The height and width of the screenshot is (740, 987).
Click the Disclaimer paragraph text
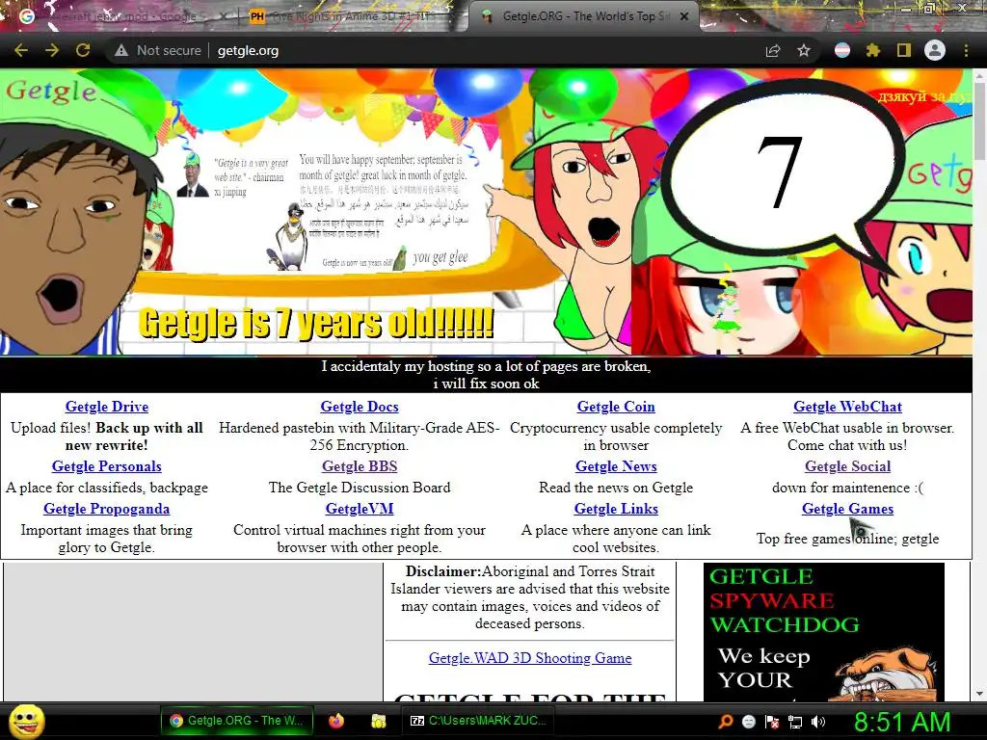530,597
